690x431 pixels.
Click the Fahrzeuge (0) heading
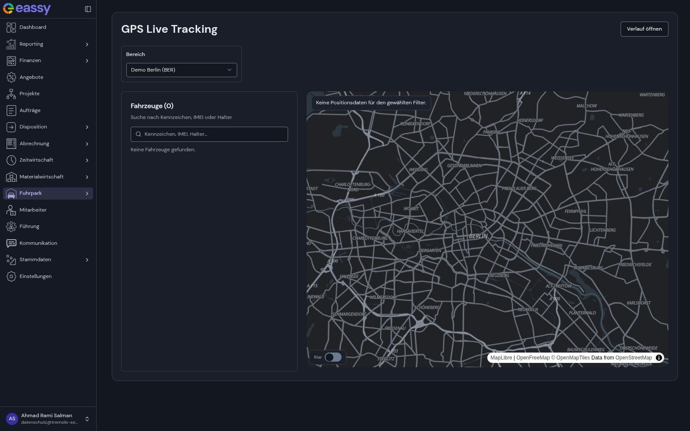point(152,106)
